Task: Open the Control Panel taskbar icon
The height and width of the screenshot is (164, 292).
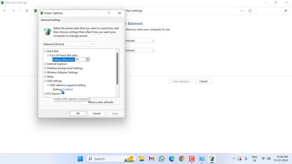Action: (x=202, y=159)
